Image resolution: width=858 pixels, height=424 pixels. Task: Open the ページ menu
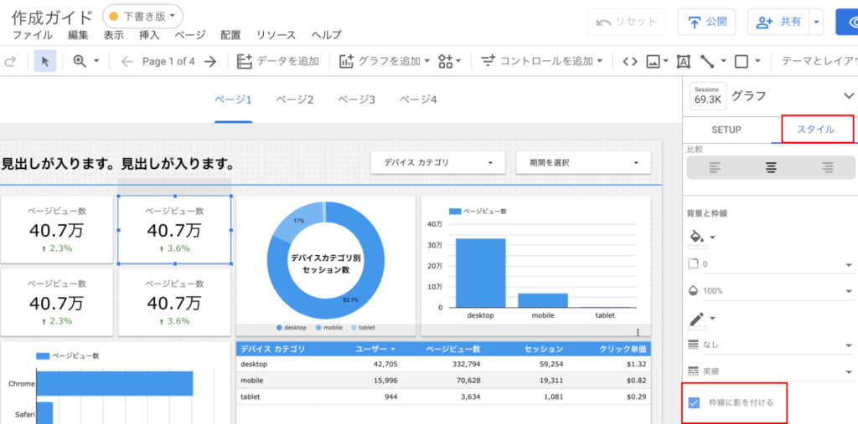(190, 35)
